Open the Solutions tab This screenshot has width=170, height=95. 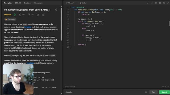coord(27,3)
